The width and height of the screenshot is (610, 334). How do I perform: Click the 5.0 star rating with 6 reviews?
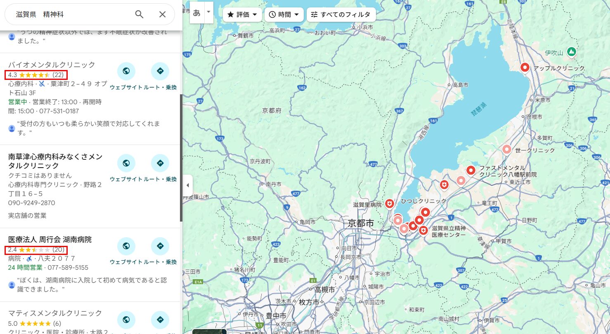(35, 323)
